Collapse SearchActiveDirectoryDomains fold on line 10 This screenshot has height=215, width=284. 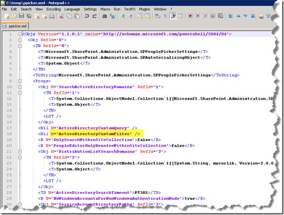tap(20, 87)
